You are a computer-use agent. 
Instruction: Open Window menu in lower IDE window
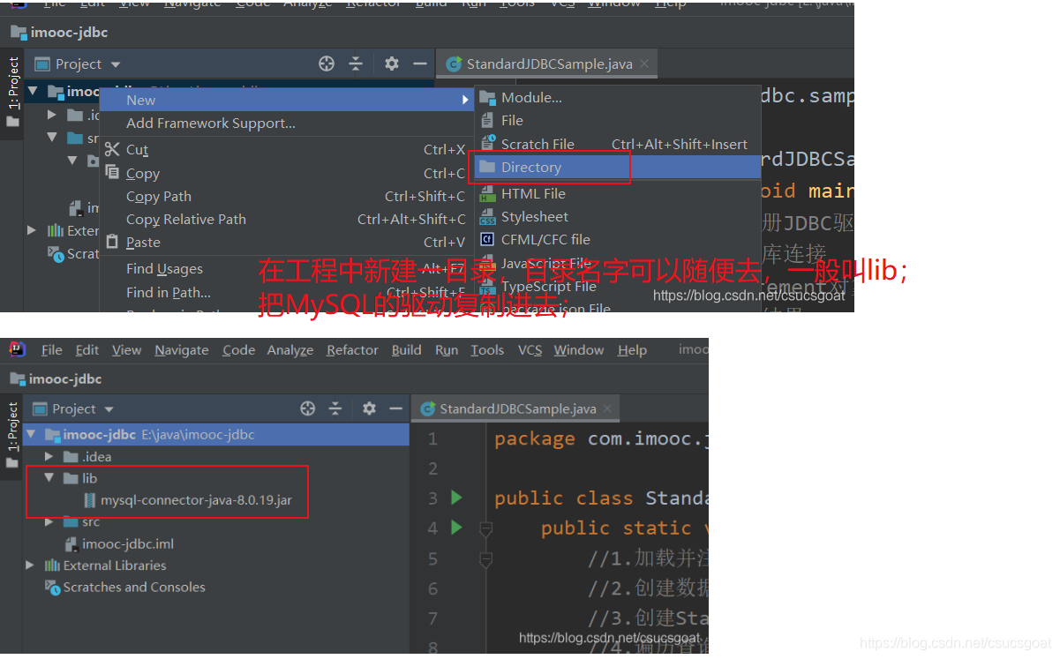point(579,349)
